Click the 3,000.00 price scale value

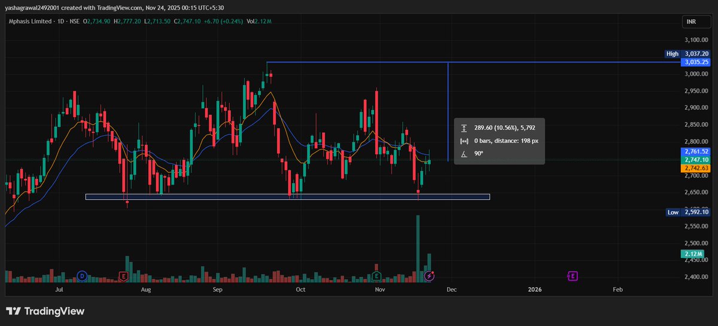698,74
